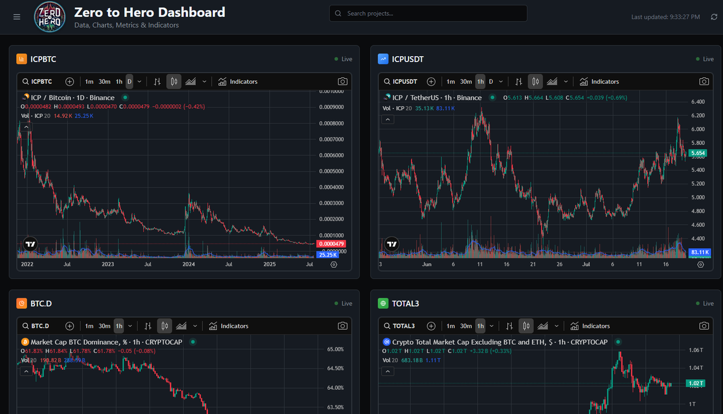Open the interval dropdown in ICPBTC chart
723x414 pixels.
point(139,81)
